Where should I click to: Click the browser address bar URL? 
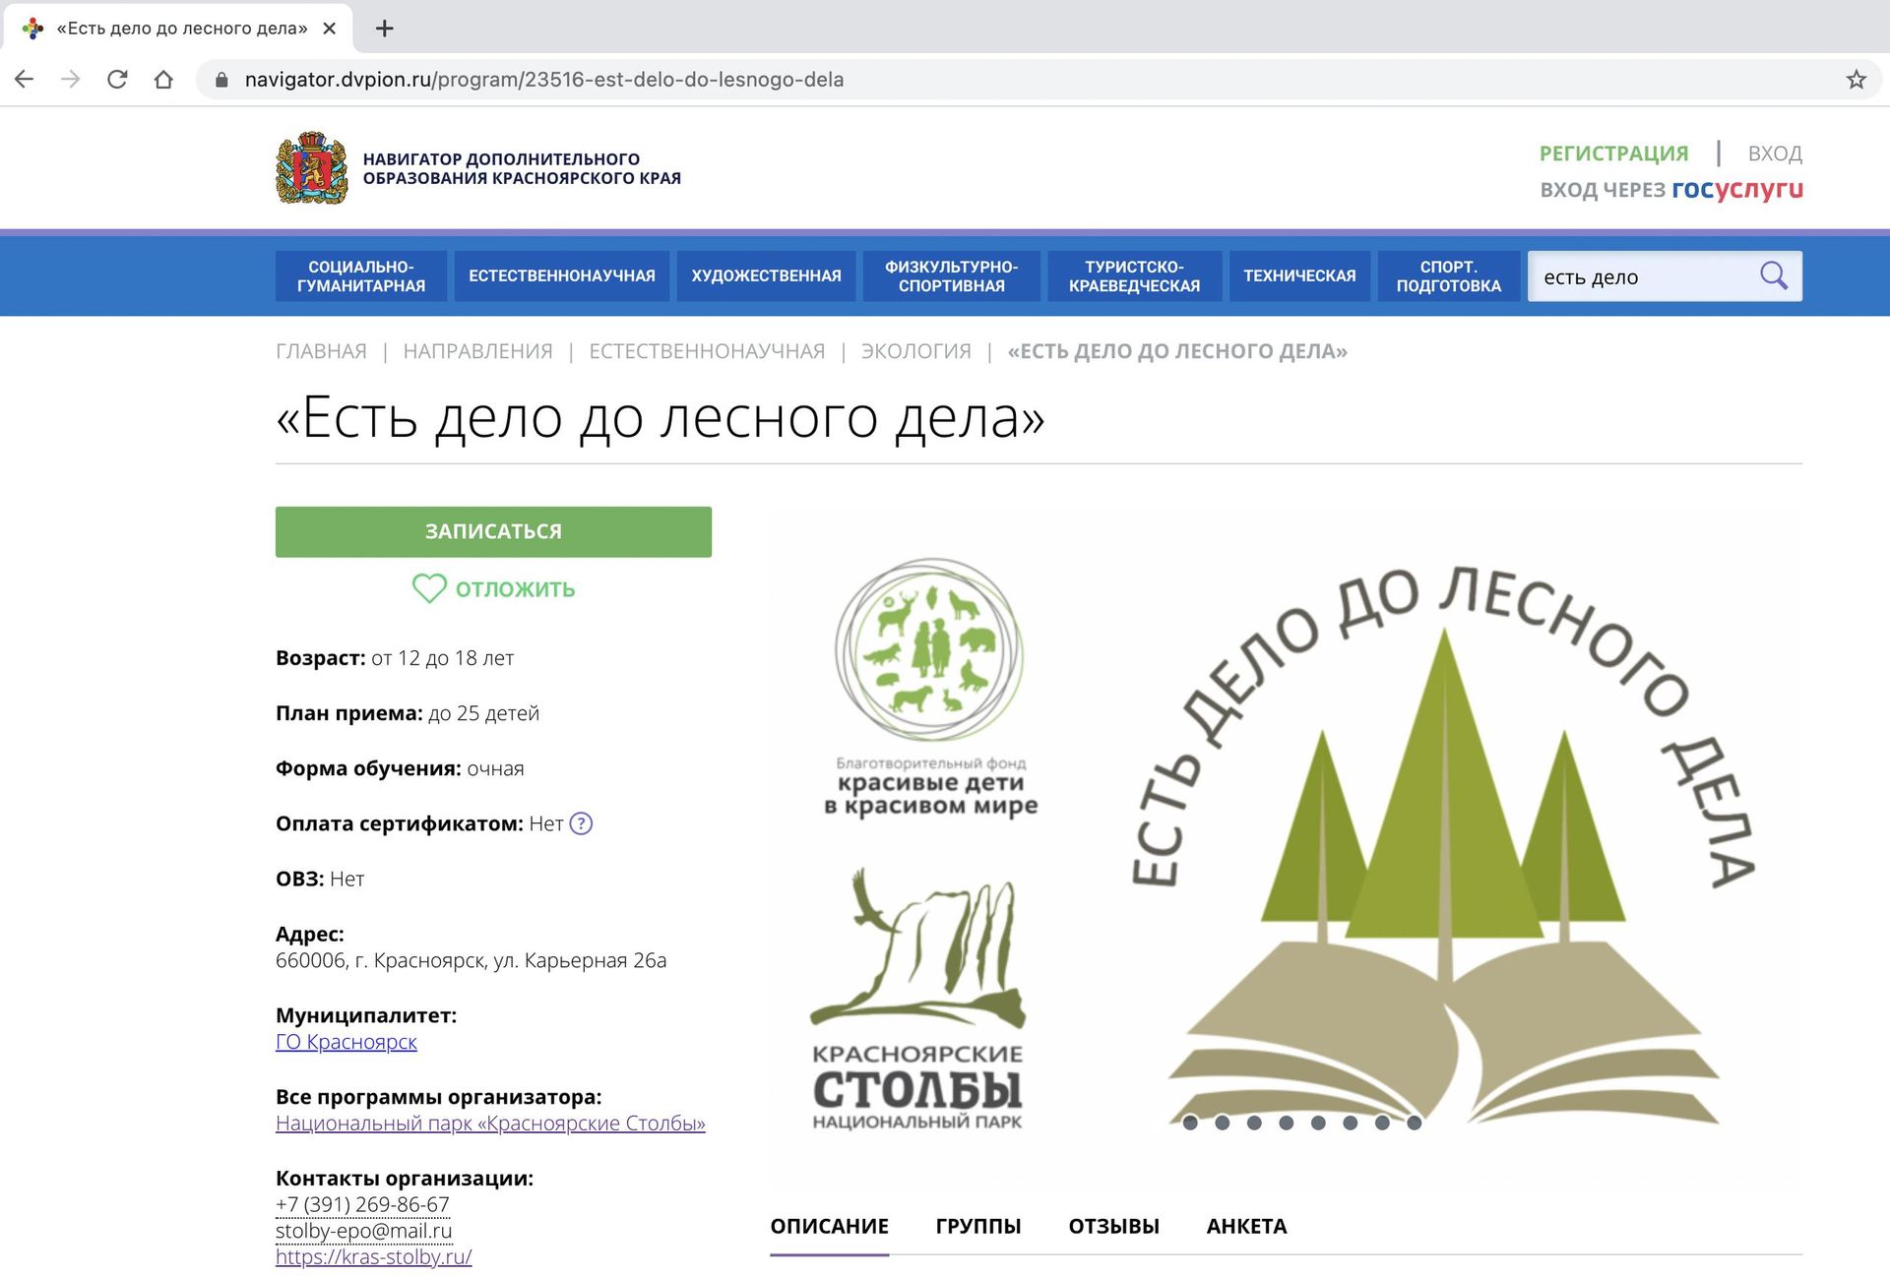click(543, 80)
